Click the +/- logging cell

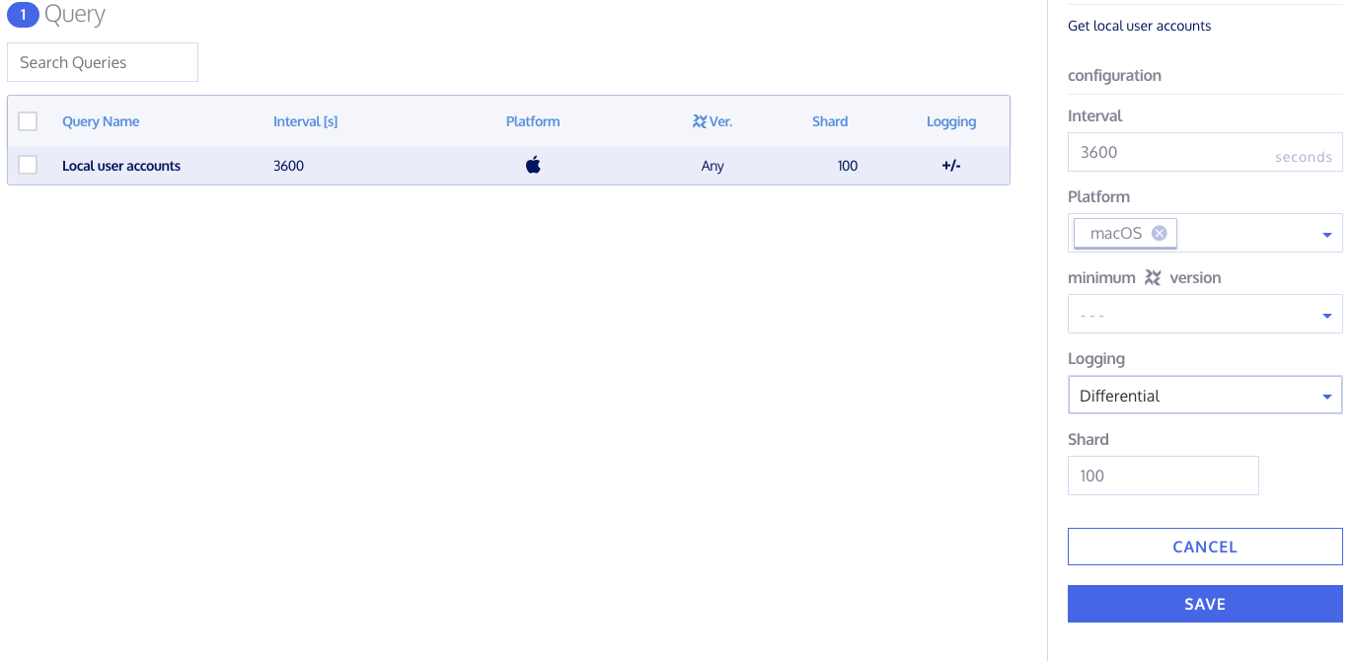coord(951,166)
